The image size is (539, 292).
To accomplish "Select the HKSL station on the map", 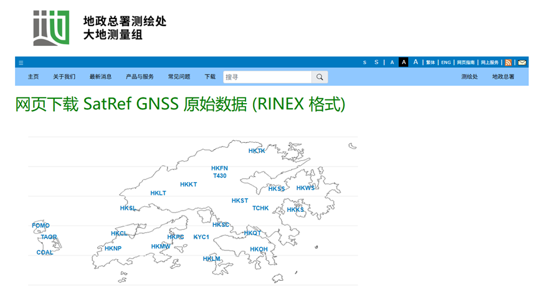I will click(128, 209).
